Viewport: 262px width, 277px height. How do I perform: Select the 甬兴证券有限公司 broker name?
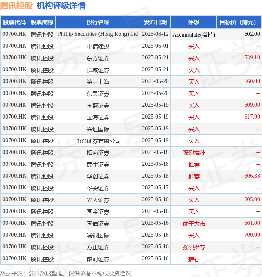click(x=98, y=141)
